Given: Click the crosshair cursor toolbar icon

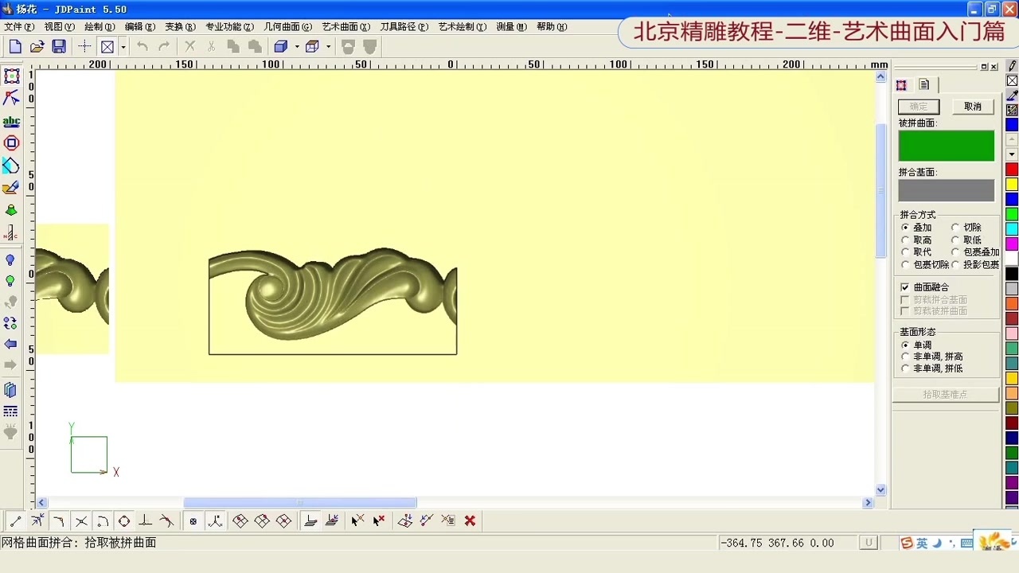Looking at the screenshot, I should (84, 47).
